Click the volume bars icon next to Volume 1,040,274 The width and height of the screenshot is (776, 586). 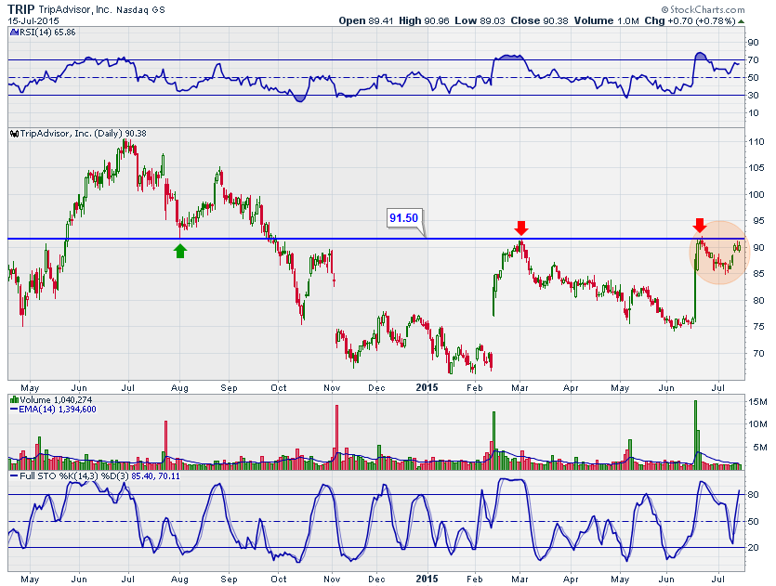coord(14,399)
